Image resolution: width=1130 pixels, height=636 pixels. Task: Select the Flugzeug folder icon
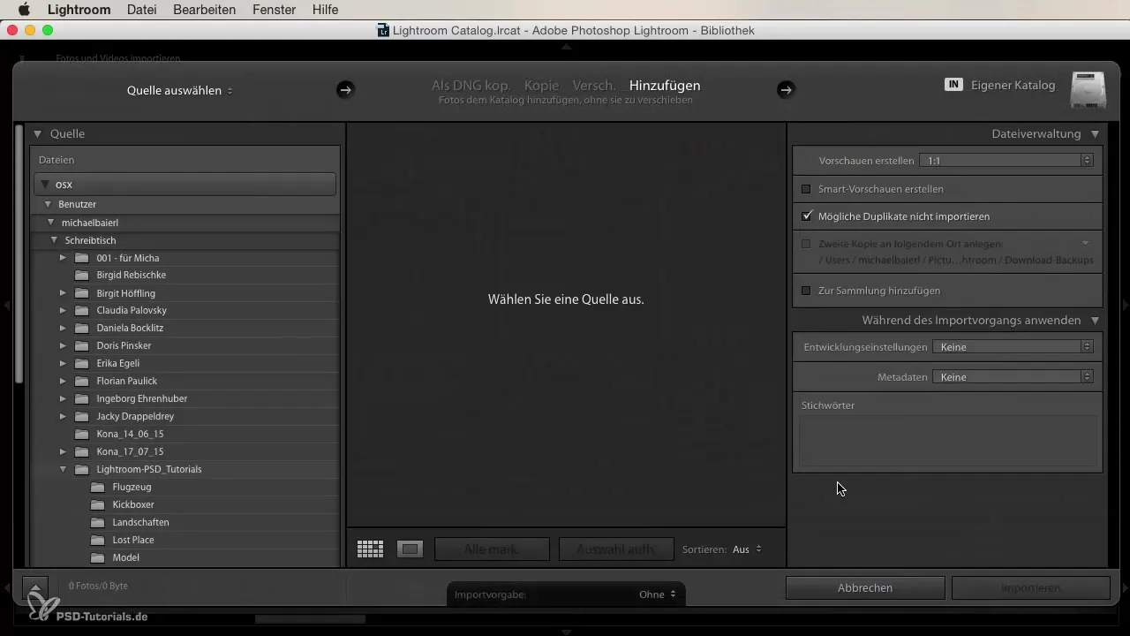coord(98,487)
